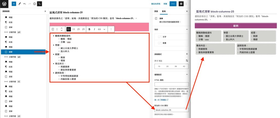Viewport: 280px width, 118px height.
Task: Open the 進一步了解錨點 link
Action: point(161,100)
